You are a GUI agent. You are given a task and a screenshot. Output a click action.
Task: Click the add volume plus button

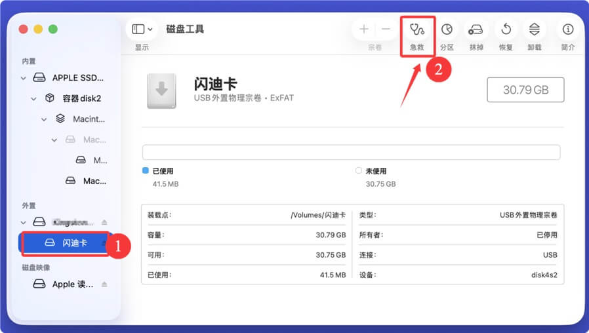pos(363,29)
